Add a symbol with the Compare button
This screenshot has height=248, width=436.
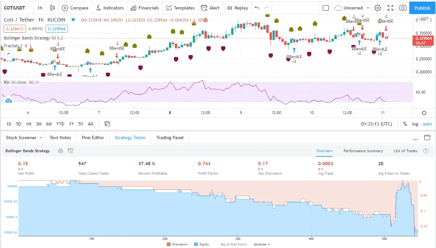tap(75, 8)
